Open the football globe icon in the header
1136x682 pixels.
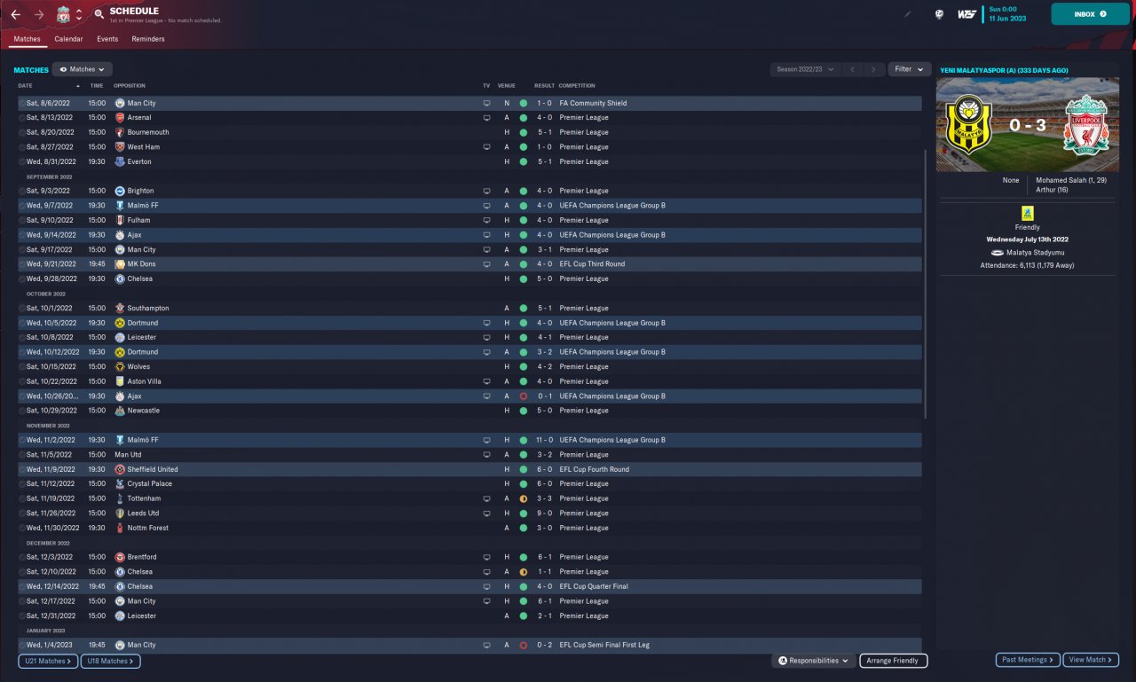tap(939, 14)
